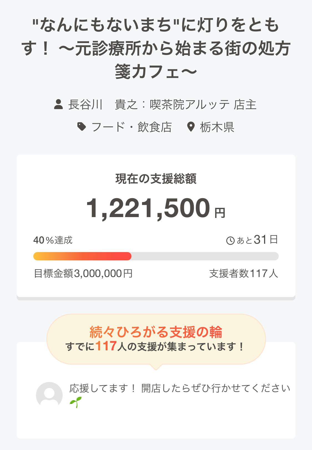
Task: Click the person icon beside the owner name
Action: [x=58, y=105]
